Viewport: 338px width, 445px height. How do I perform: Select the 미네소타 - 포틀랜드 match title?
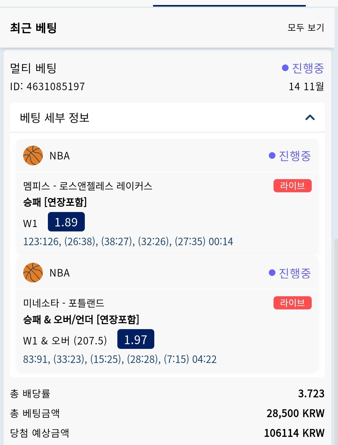(64, 303)
